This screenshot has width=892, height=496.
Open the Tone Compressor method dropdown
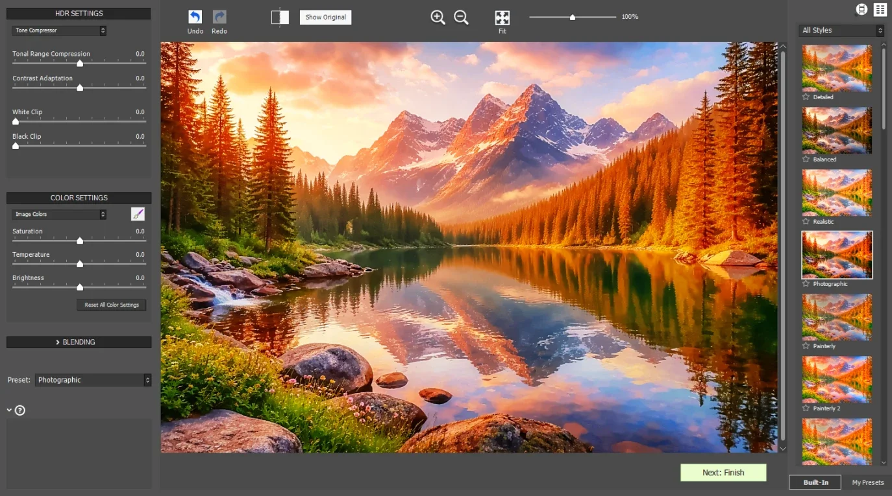click(x=59, y=30)
